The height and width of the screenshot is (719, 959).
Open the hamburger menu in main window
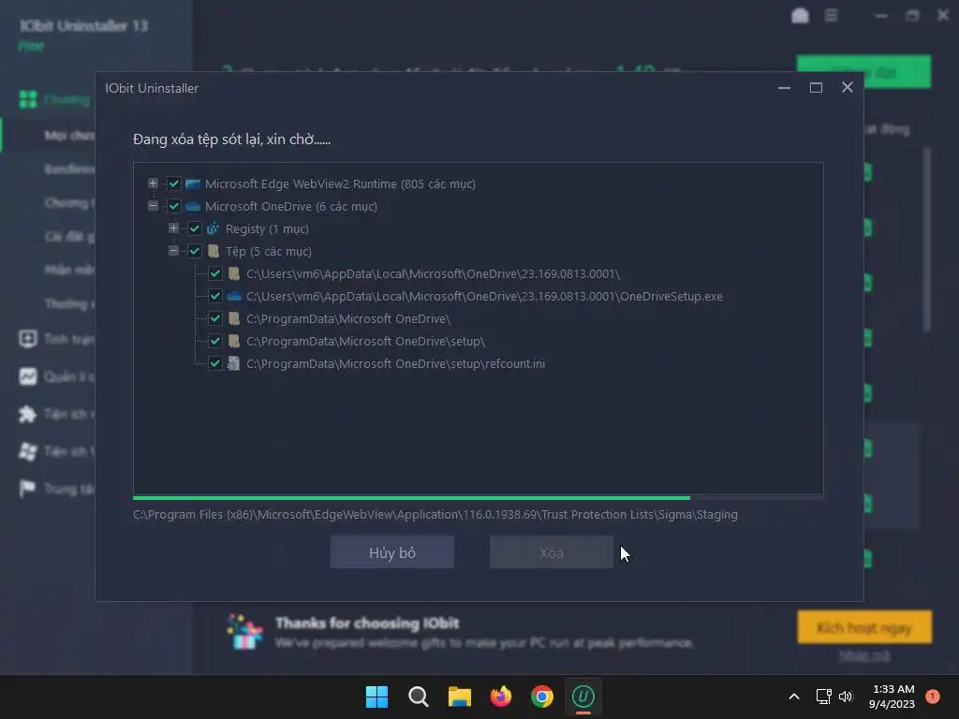coord(831,15)
